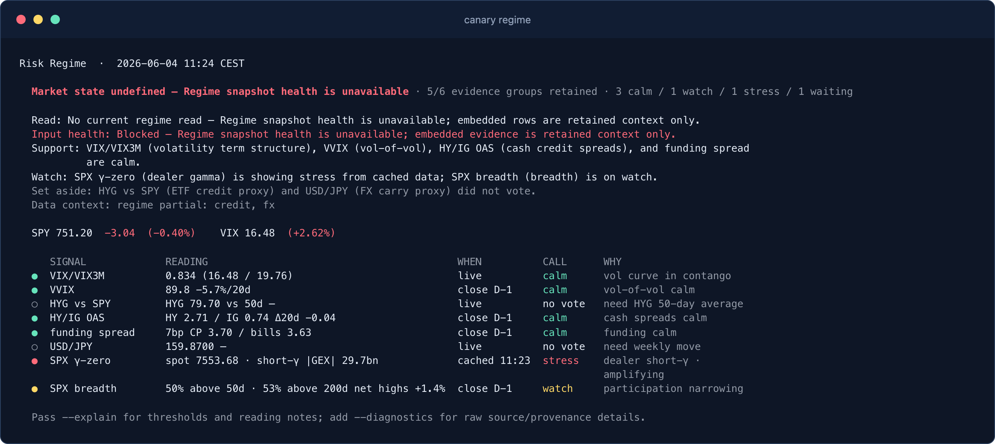
Task: Click the red 'Input health: Blocked' line
Action: pos(354,134)
